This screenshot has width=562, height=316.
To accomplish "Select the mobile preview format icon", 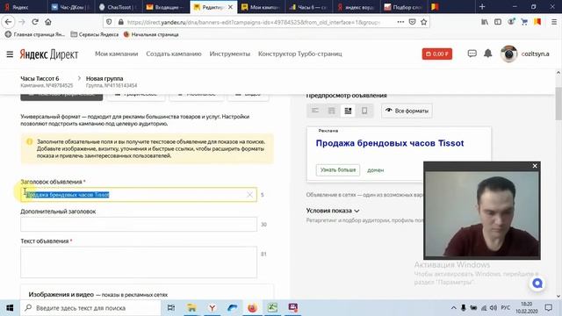I will tap(364, 111).
